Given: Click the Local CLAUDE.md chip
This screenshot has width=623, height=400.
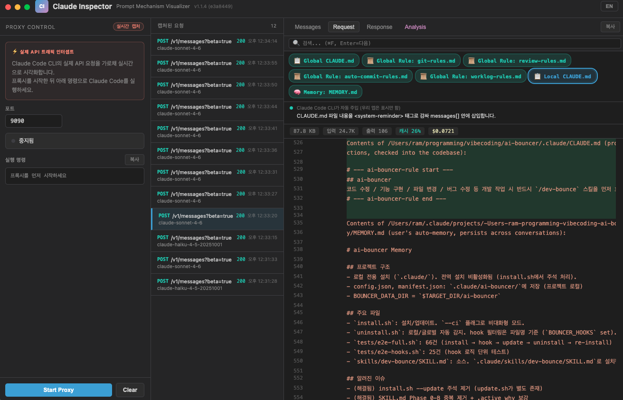Looking at the screenshot, I should [x=562, y=76].
